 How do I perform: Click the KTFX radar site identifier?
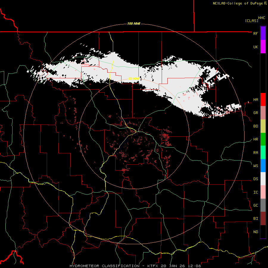pos(152,266)
